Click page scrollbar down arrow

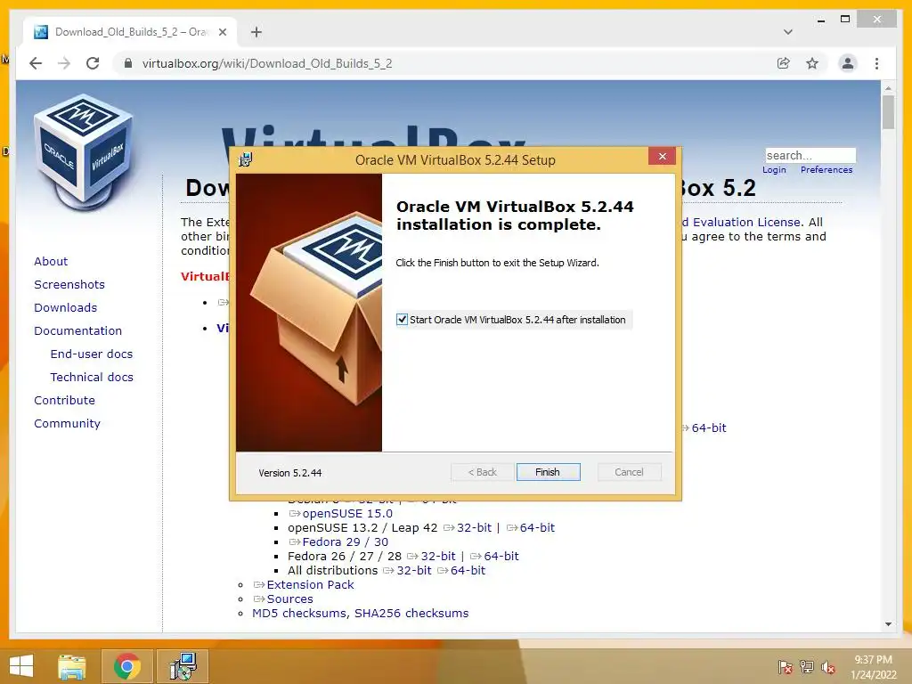pyautogui.click(x=888, y=624)
